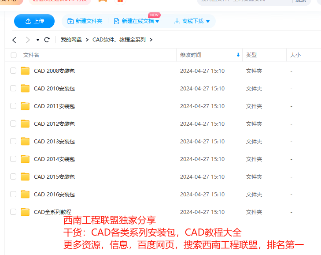Check the box for CAD 2011安装包
This screenshot has height=255, width=321.
13,106
